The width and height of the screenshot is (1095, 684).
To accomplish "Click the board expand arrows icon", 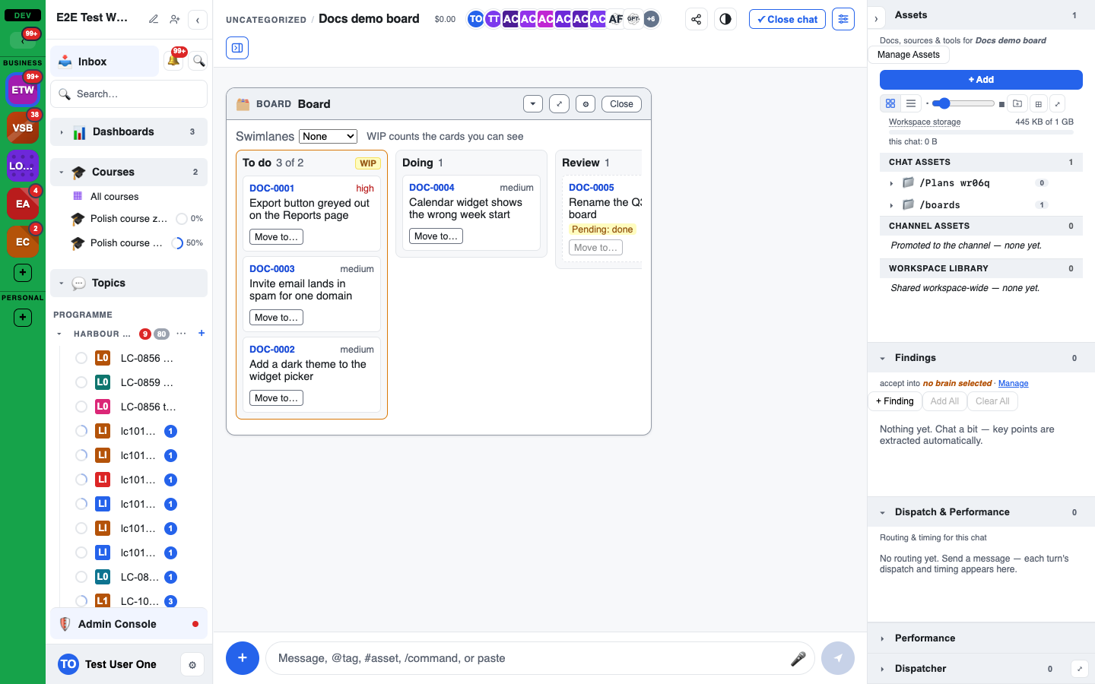I will (x=559, y=104).
